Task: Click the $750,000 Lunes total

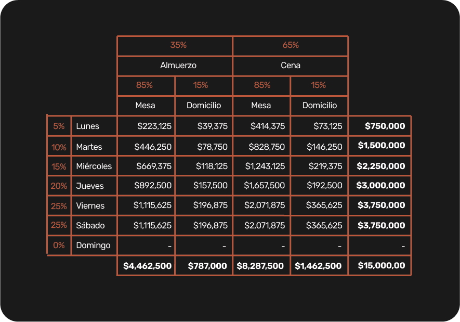Action: (385, 126)
